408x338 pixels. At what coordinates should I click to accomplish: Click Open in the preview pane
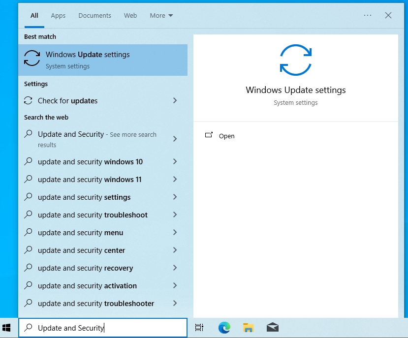click(226, 136)
